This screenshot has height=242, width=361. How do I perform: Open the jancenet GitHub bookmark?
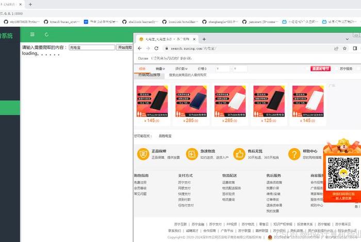[260, 22]
